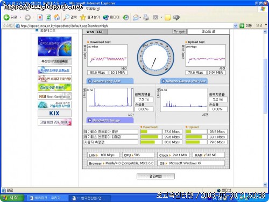This screenshot has width=269, height=202.
Task: Click the green Go arrow beside the address bar
Action: pyautogui.click(x=242, y=26)
